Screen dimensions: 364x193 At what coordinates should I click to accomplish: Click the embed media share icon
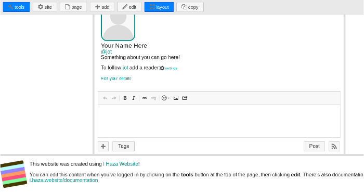click(x=185, y=98)
